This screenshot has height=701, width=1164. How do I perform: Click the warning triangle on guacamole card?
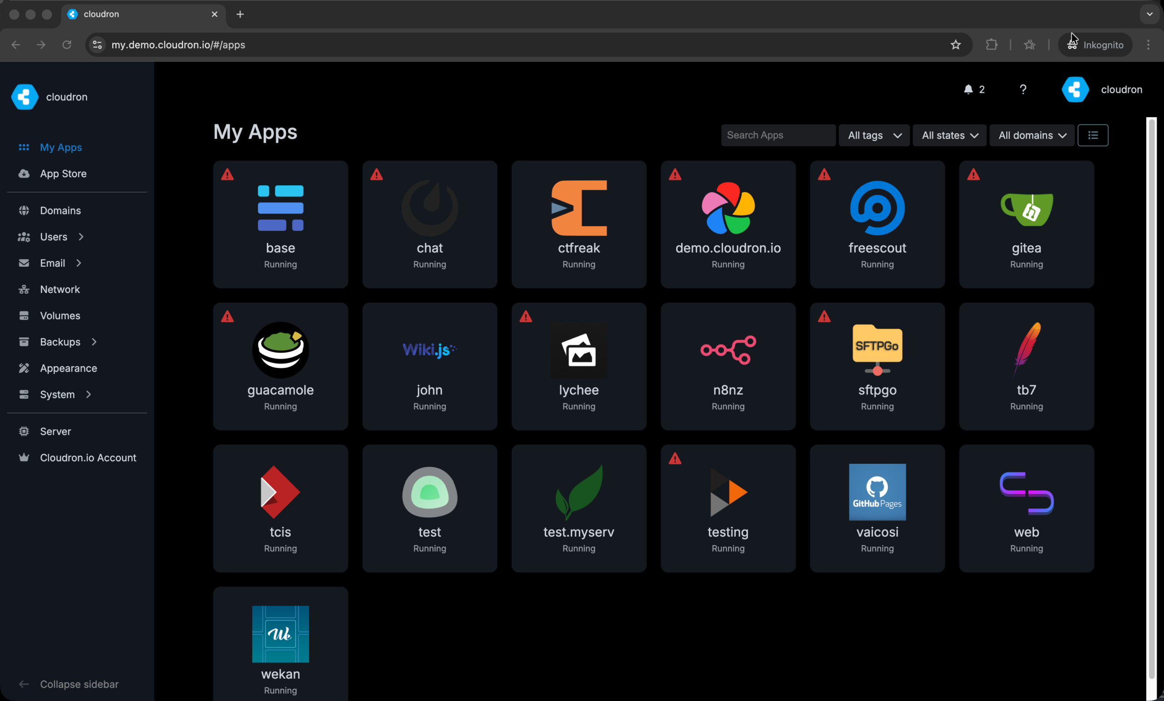(227, 316)
